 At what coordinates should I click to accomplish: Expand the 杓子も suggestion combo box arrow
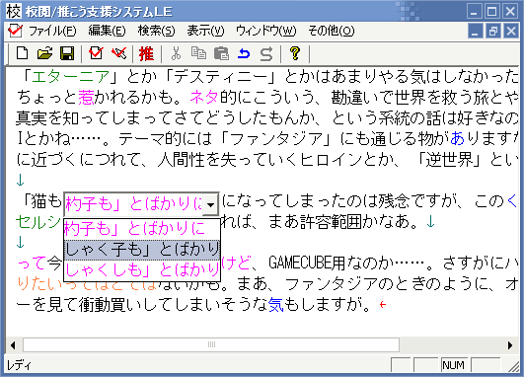(210, 204)
